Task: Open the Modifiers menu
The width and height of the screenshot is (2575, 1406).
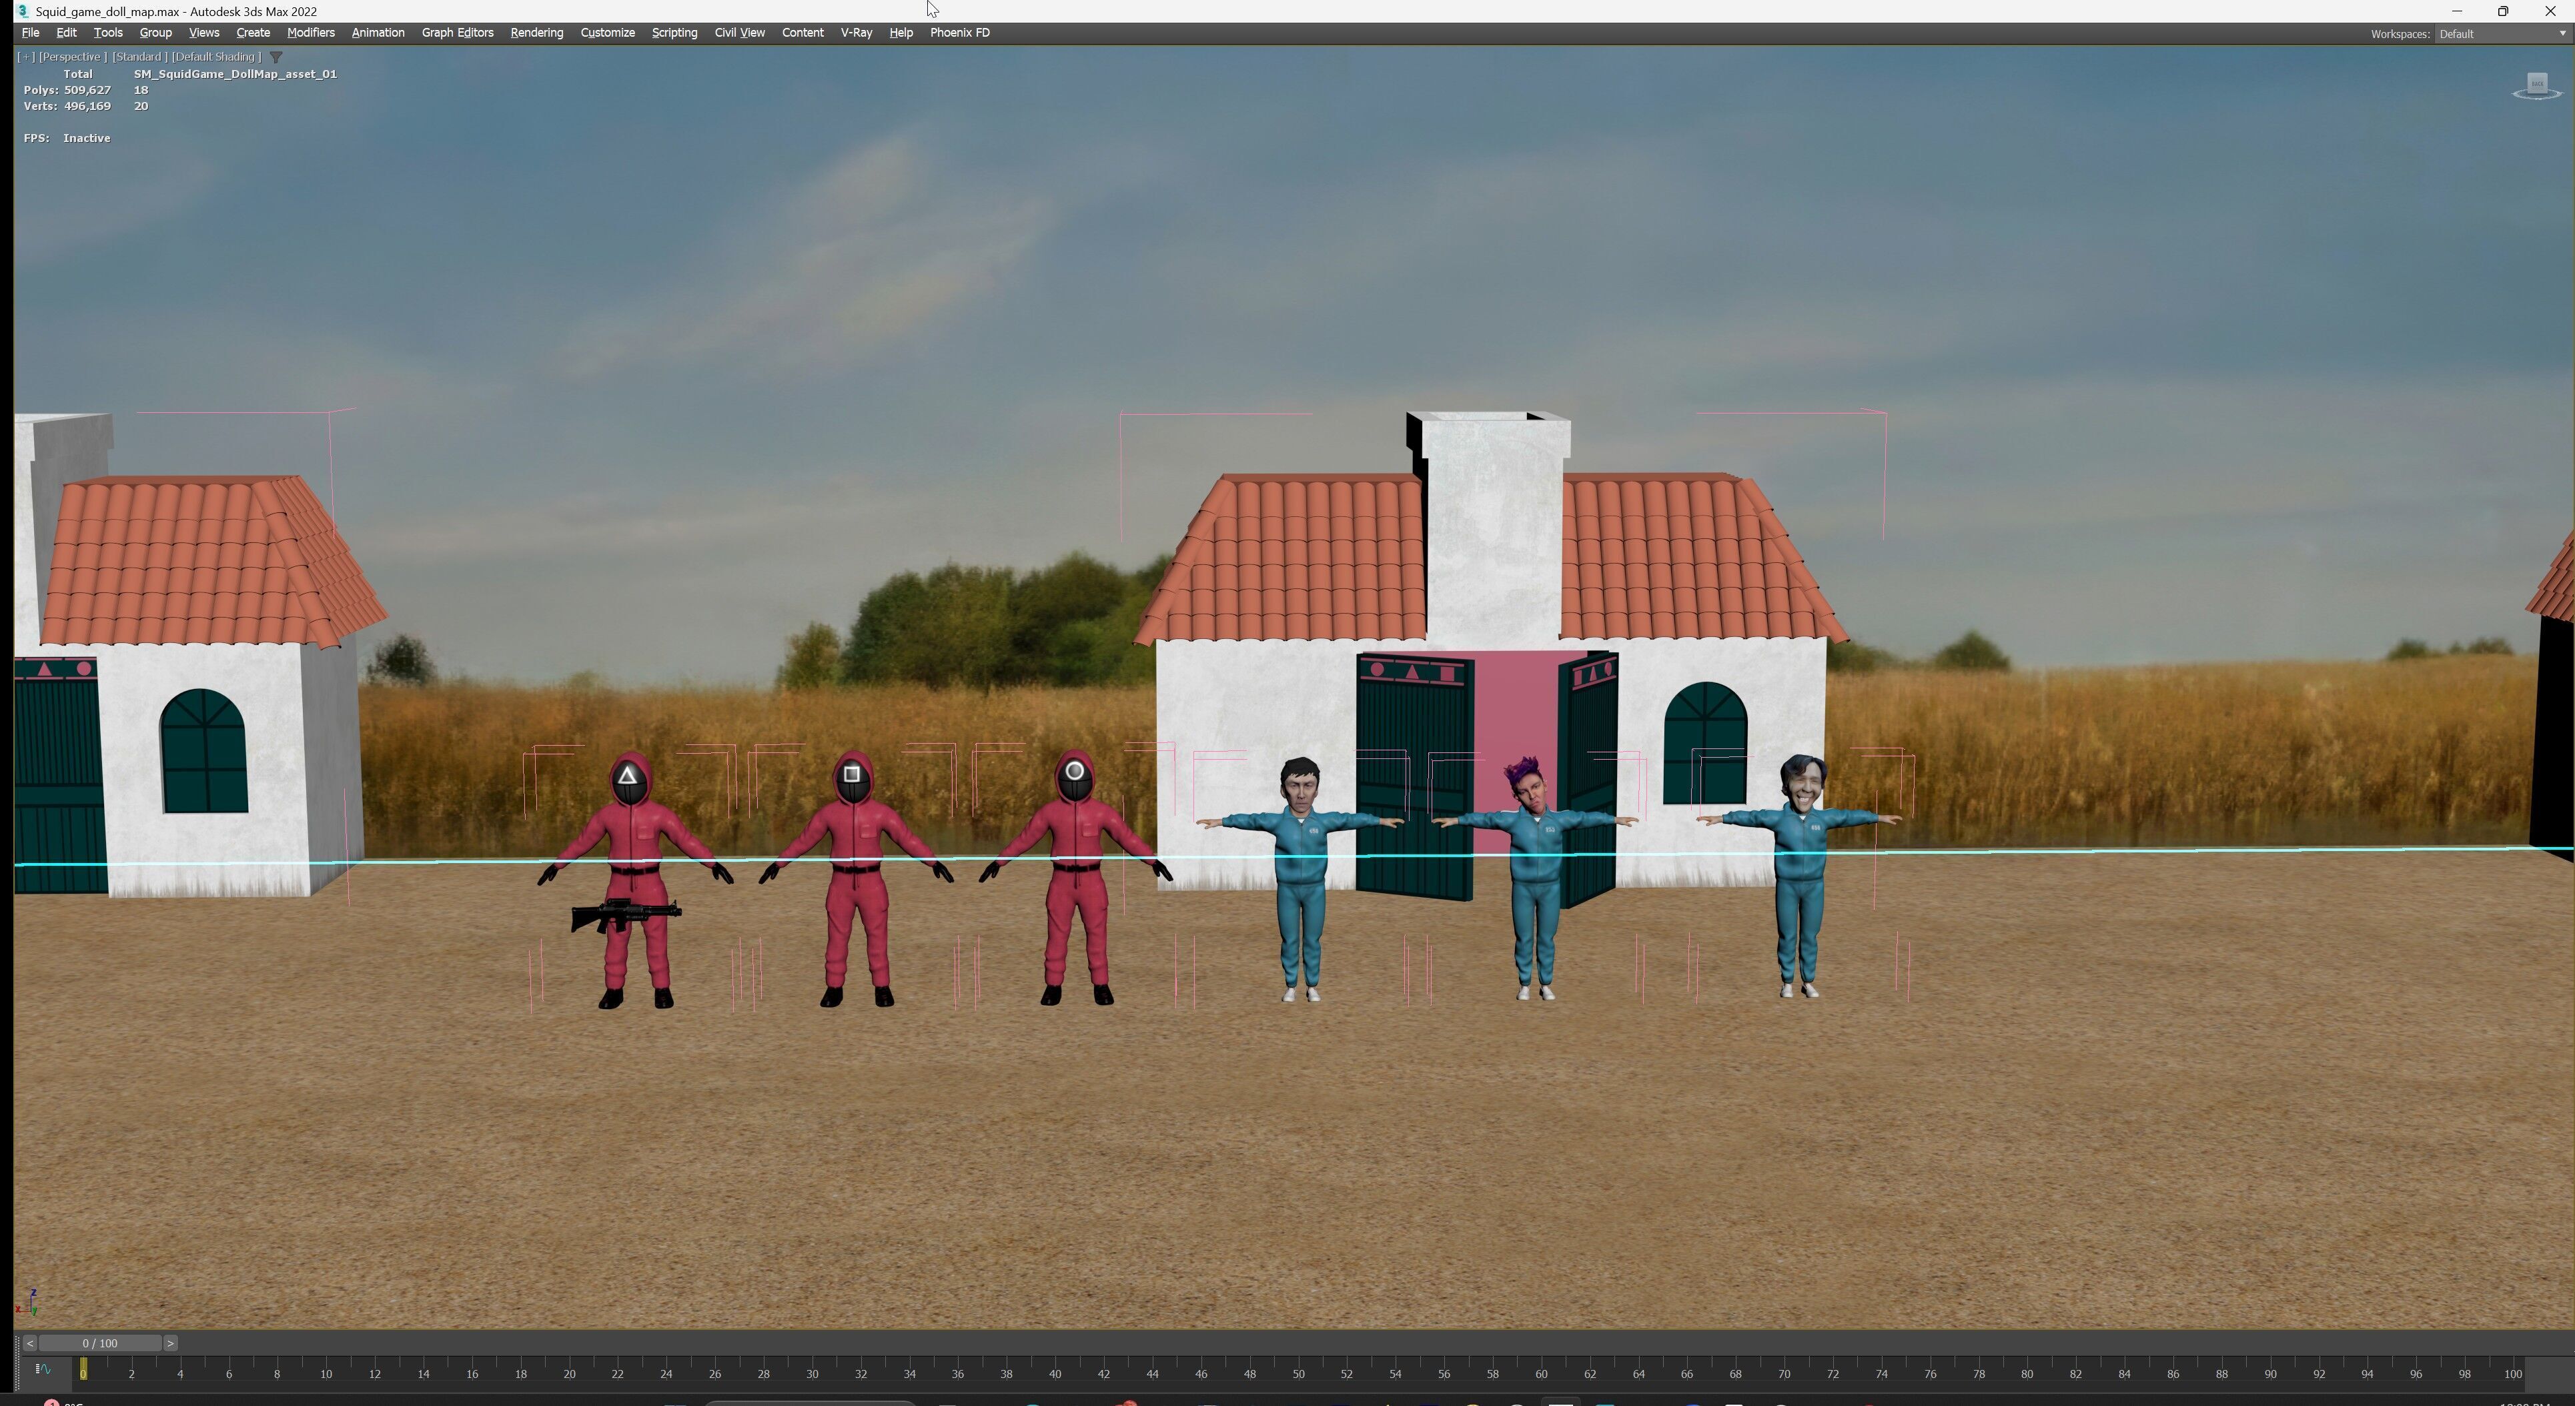Action: pyautogui.click(x=311, y=33)
